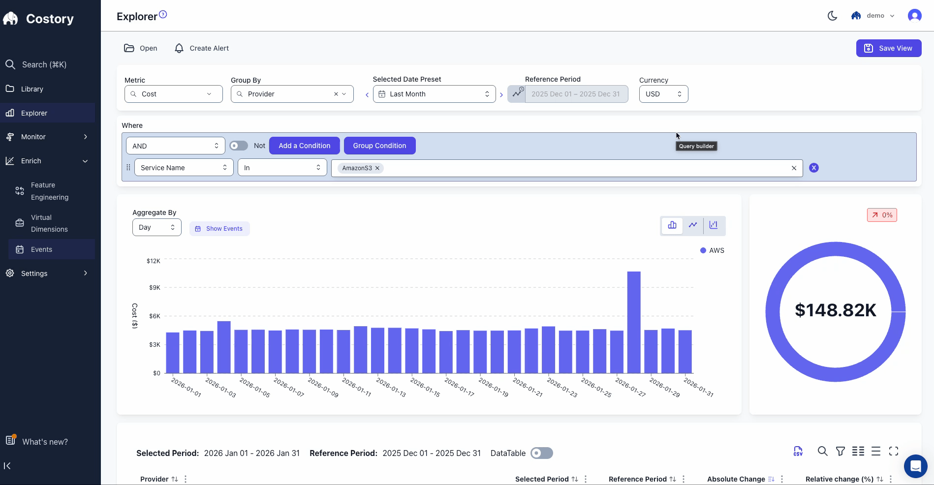Toggle the Not condition switch
This screenshot has width=934, height=485.
click(239, 146)
